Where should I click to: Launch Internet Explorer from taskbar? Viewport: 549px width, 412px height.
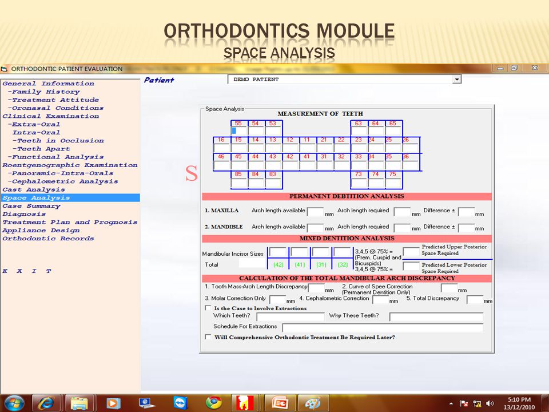[x=46, y=403]
